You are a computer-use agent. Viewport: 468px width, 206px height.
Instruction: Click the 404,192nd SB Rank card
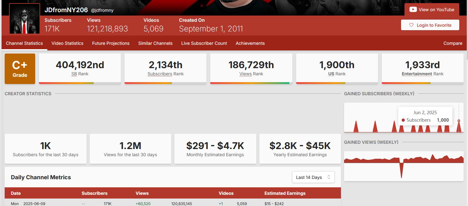click(80, 69)
